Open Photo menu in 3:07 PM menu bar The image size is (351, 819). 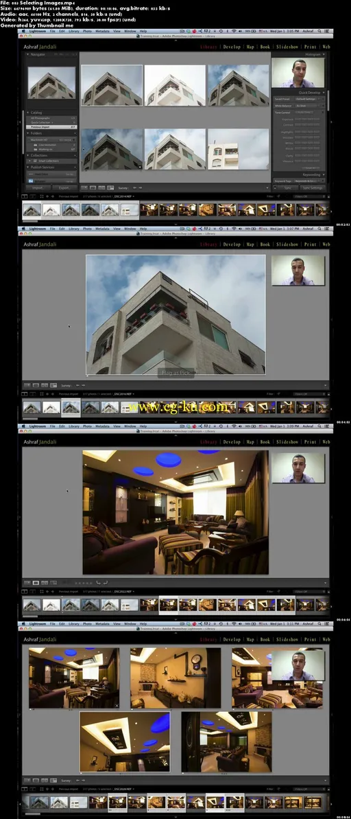[87, 229]
